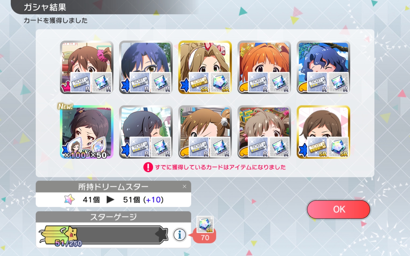The height and width of the screenshot is (256, 410).
Task: Select the NEW rainbow-framed card thumbnail
Action: pos(87,132)
